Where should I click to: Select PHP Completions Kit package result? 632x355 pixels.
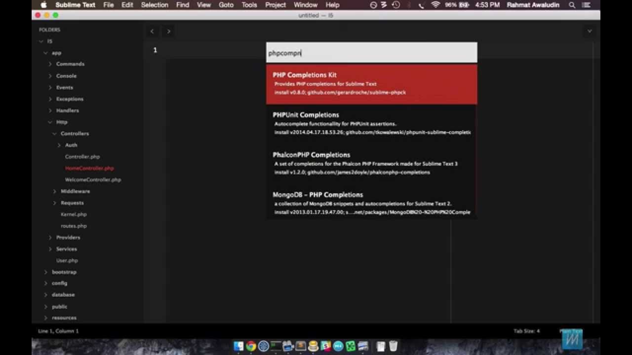(x=372, y=84)
